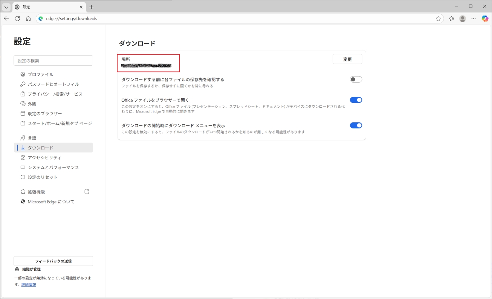Screen dimensions: 492x299
Task: Expand the tab list chevron
Action: (x=6, y=7)
